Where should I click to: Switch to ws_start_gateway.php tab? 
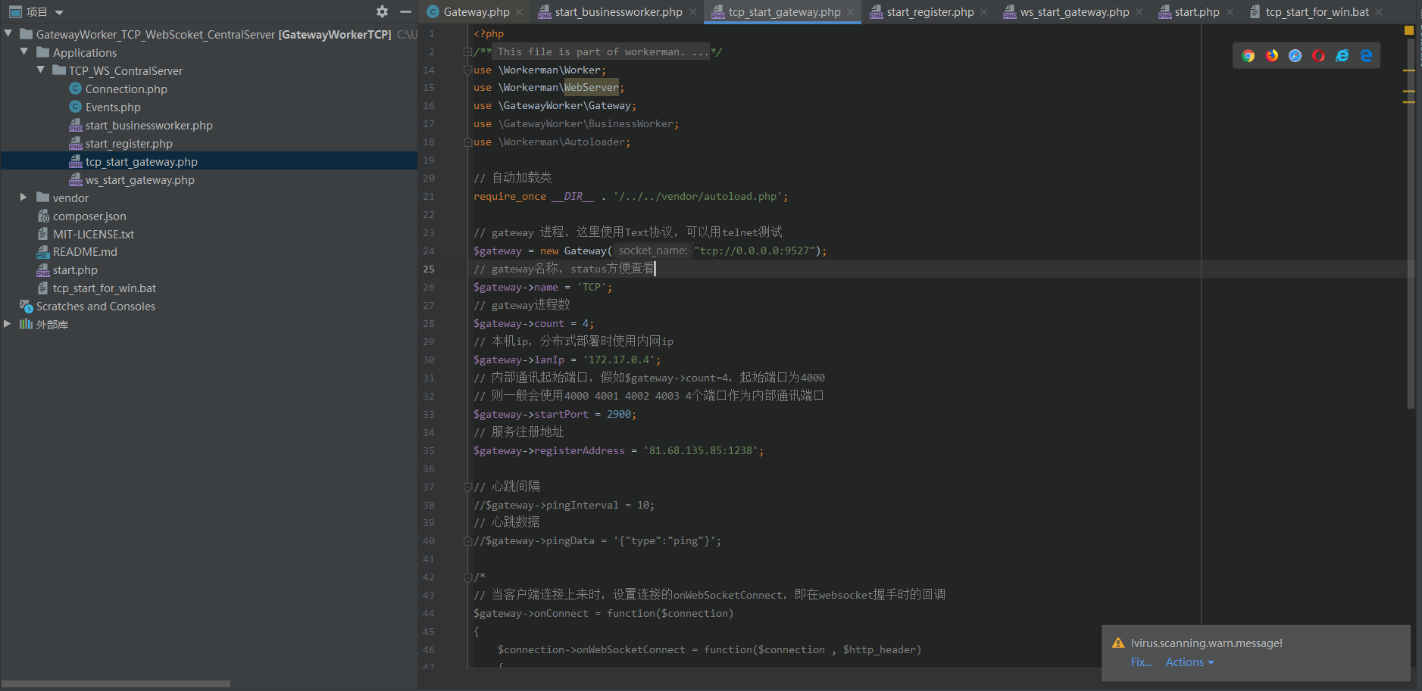click(1074, 12)
